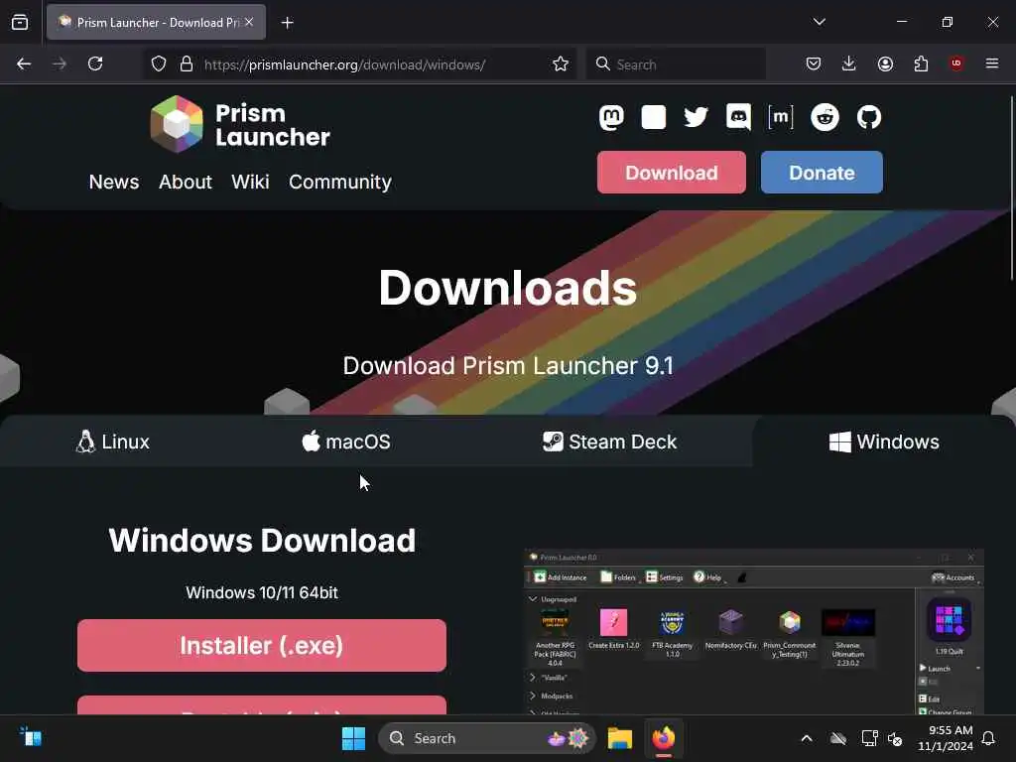Reload the current page
The width and height of the screenshot is (1016, 762).
(x=95, y=63)
